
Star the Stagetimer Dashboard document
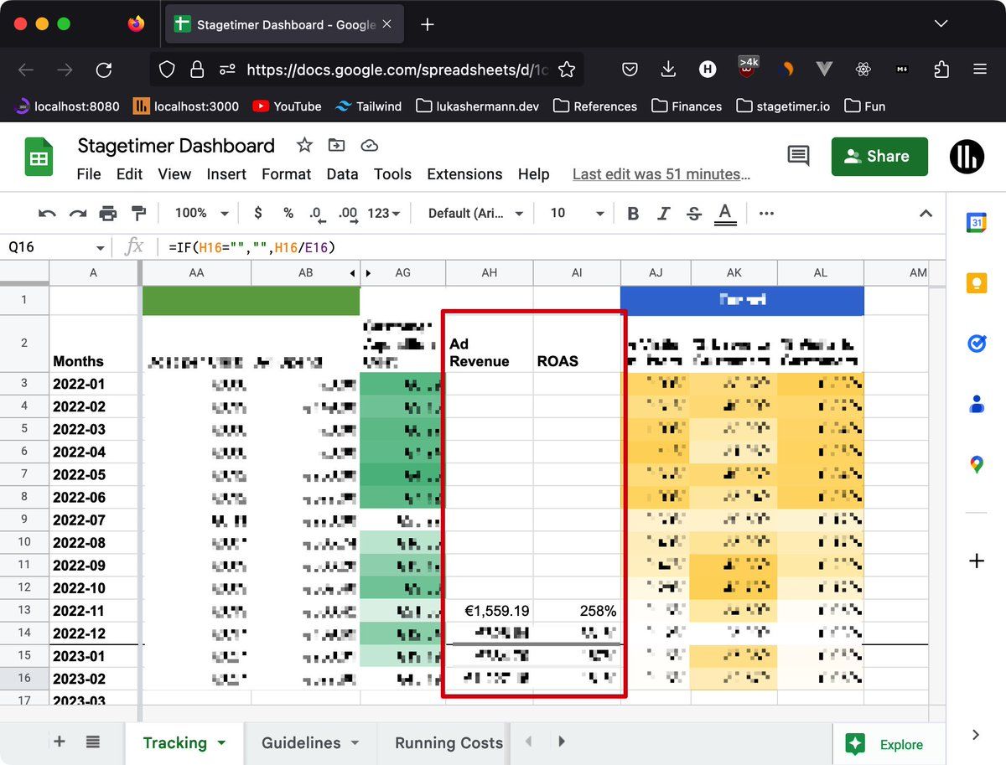304,146
